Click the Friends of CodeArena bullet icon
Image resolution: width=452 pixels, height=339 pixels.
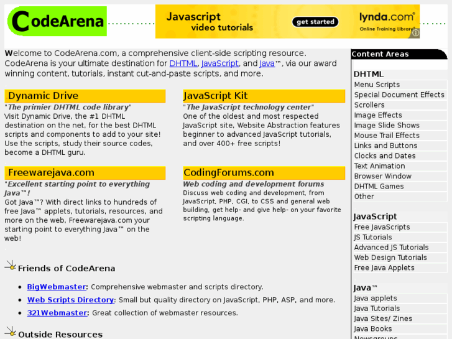pyautogui.click(x=11, y=266)
